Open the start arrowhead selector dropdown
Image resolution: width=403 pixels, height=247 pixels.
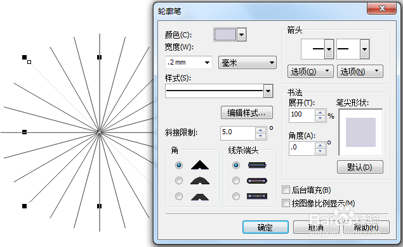[x=329, y=49]
